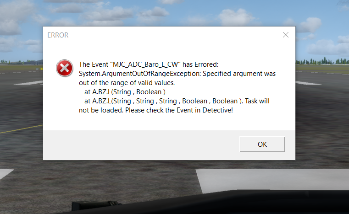
Task: Click the 'out of the range of valid values' line
Action: pyautogui.click(x=127, y=83)
